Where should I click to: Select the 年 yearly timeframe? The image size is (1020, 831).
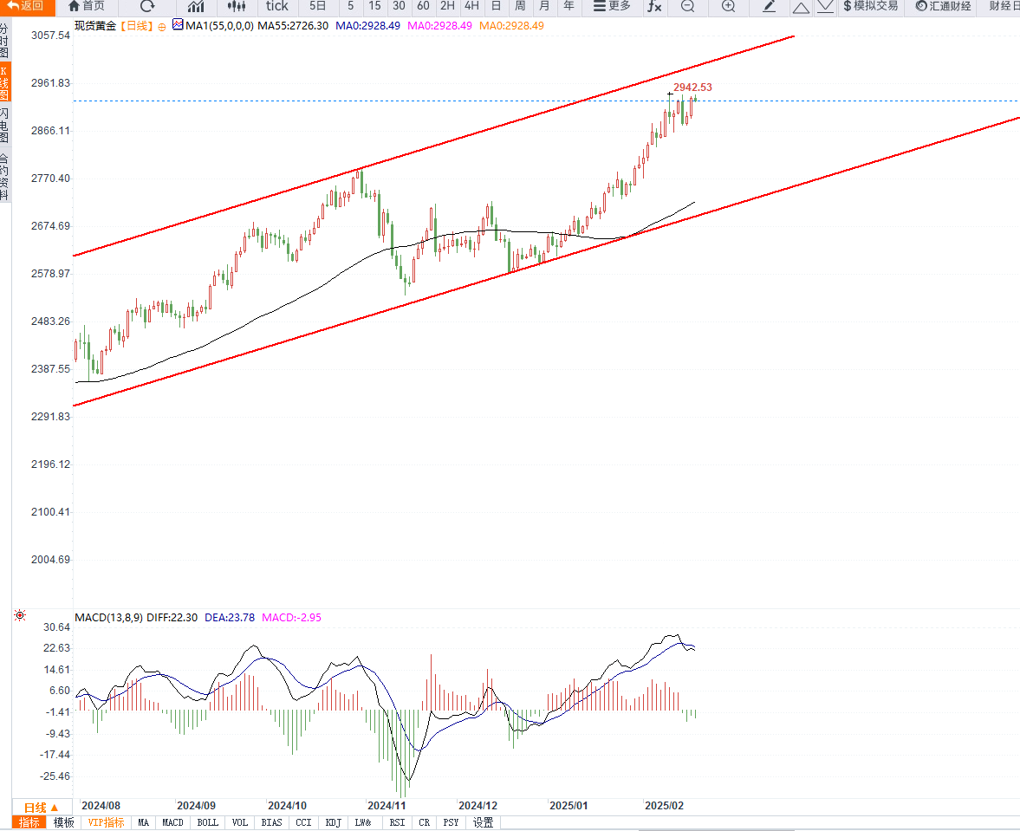[x=568, y=7]
